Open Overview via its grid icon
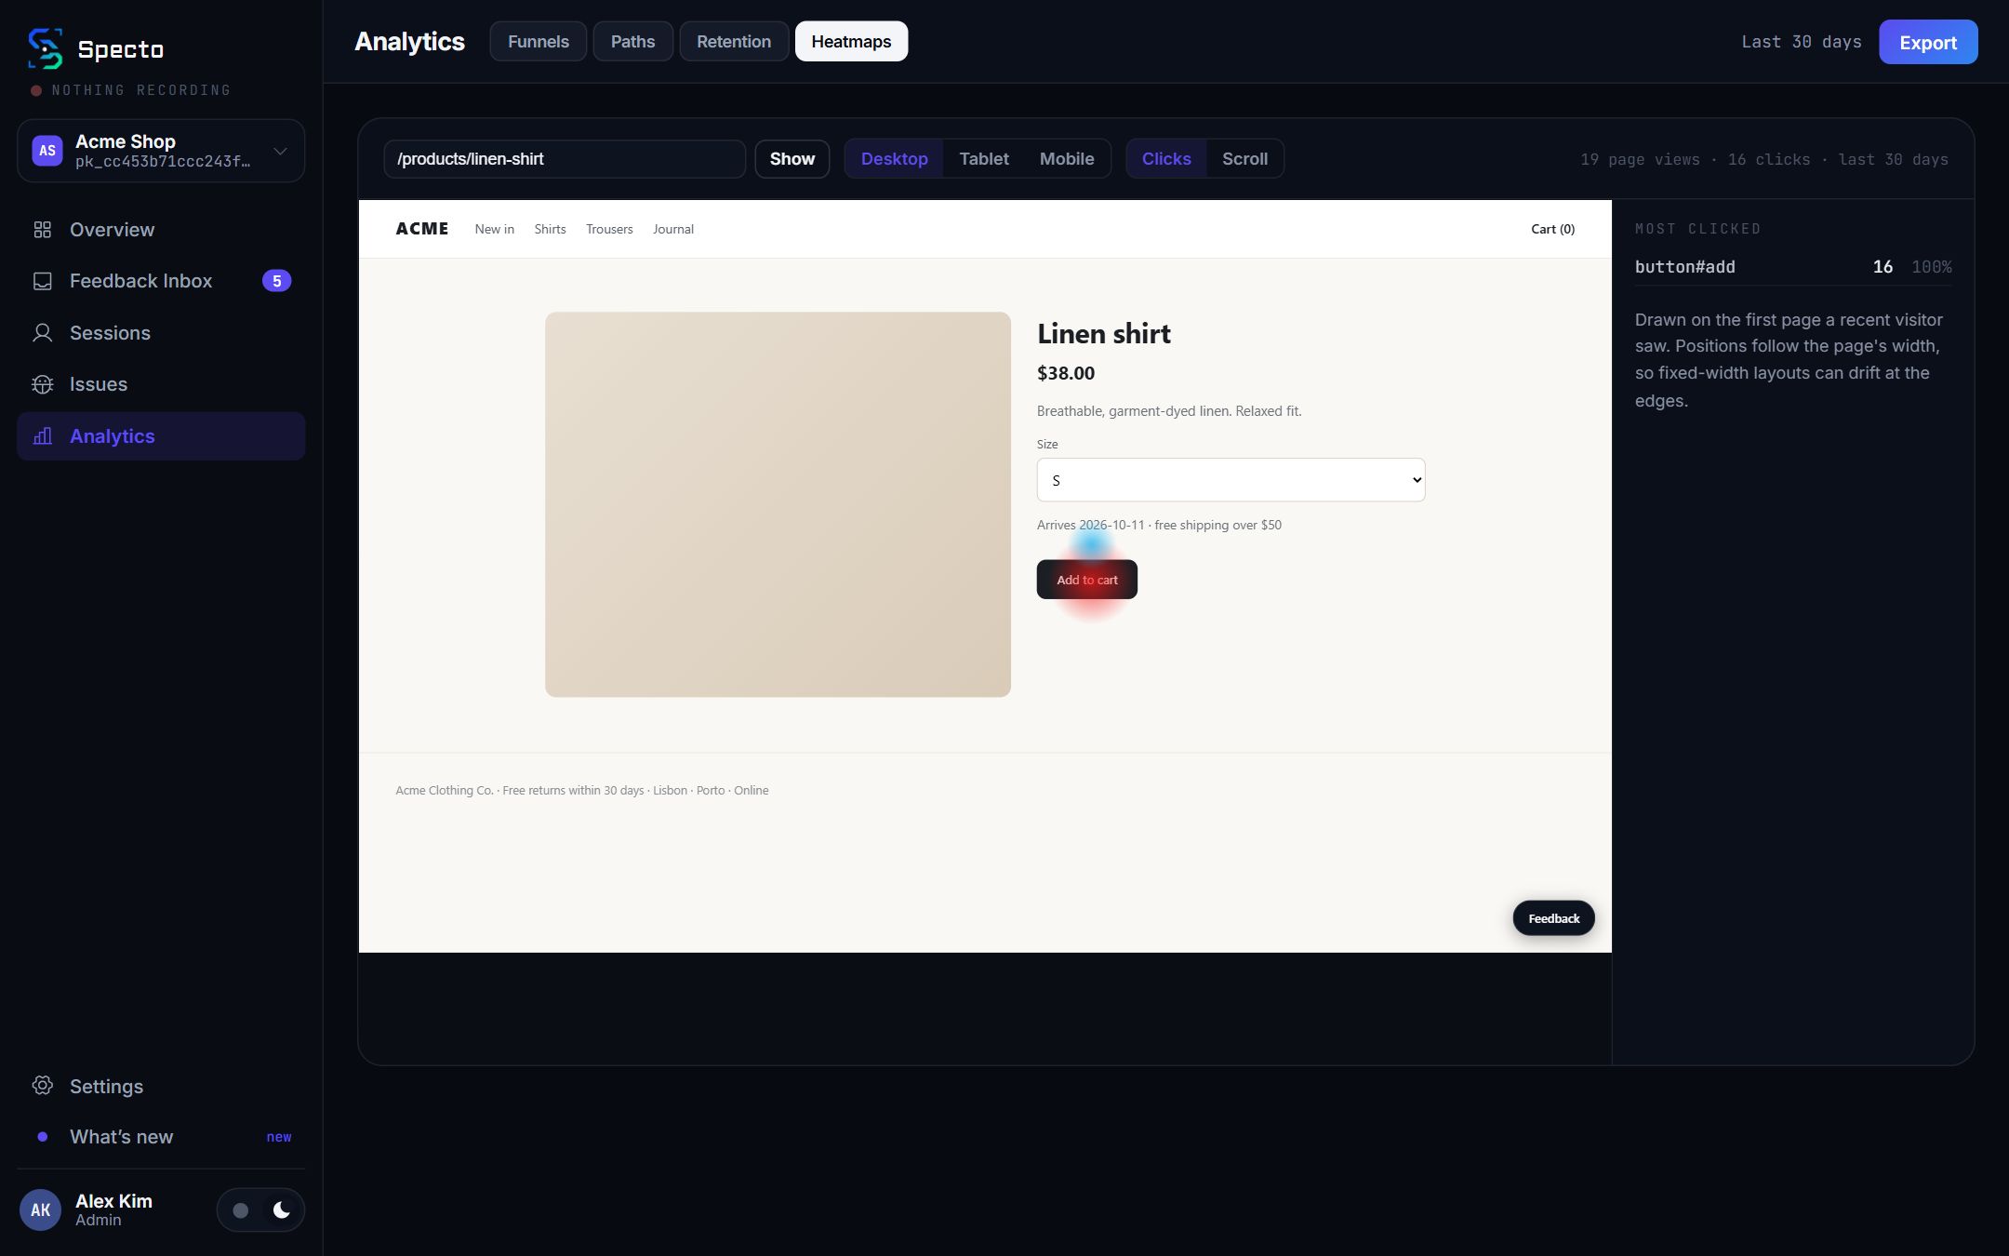Screen dimensions: 2009x1256 click(43, 230)
